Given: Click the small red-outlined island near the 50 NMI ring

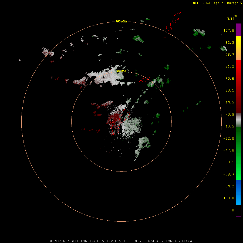Looking at the screenshot, I should pos(144,79).
